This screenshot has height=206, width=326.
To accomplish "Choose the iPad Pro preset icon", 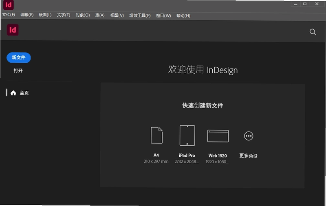I will 187,136.
